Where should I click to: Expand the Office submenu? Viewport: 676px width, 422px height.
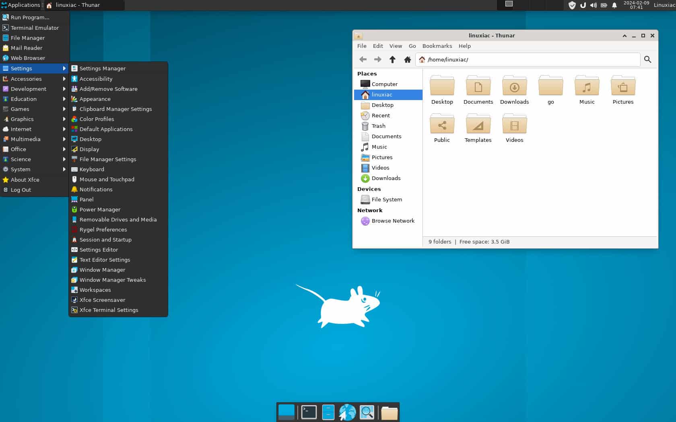click(18, 149)
